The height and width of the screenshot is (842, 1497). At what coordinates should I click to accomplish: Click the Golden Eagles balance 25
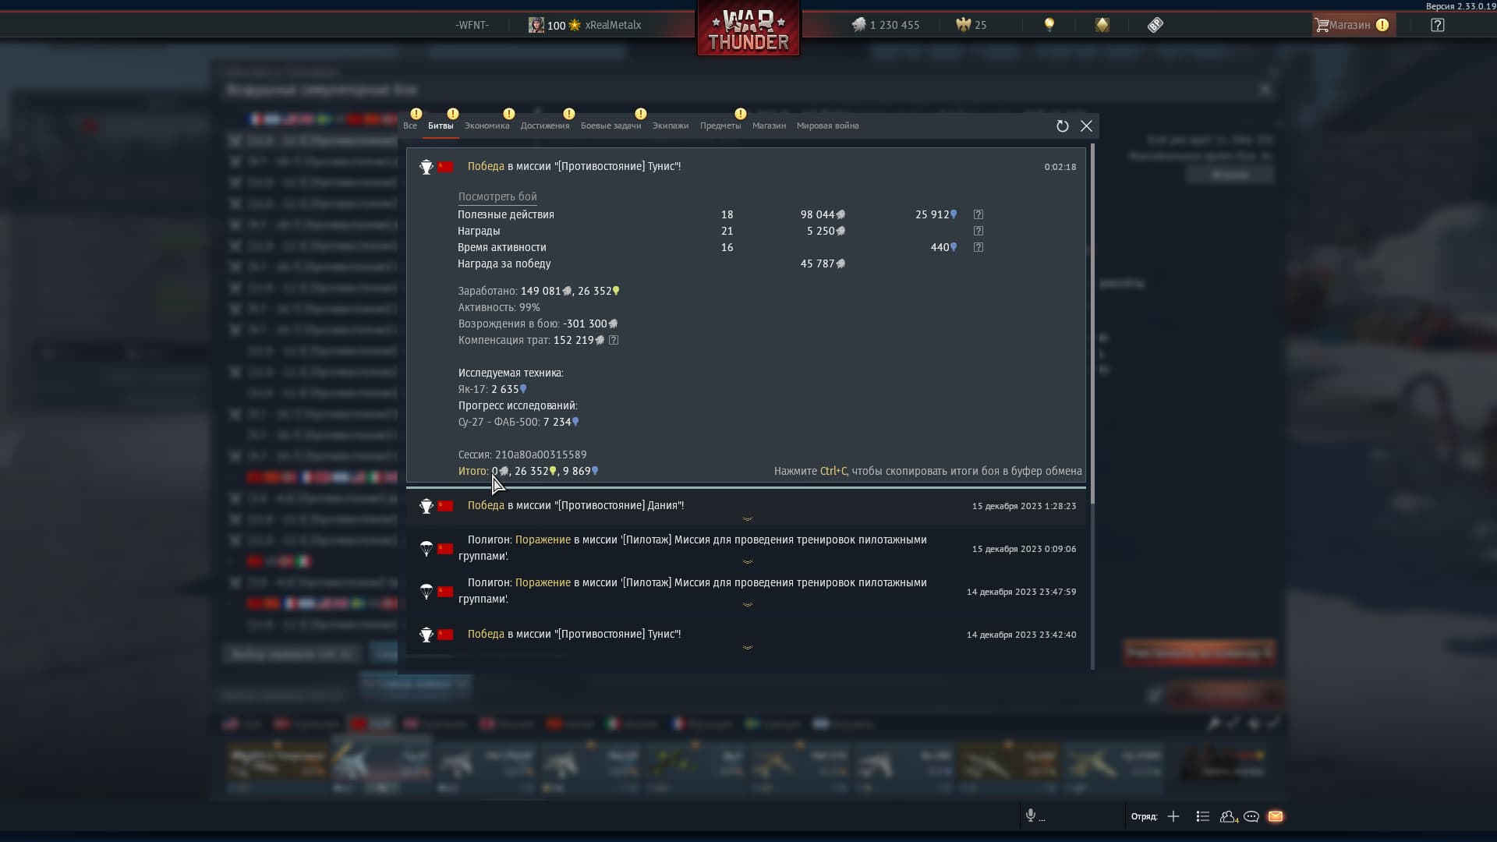coord(971,25)
